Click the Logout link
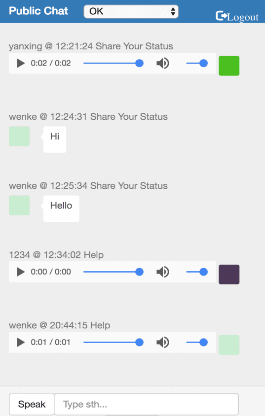Image resolution: width=265 pixels, height=416 pixels. (x=237, y=16)
